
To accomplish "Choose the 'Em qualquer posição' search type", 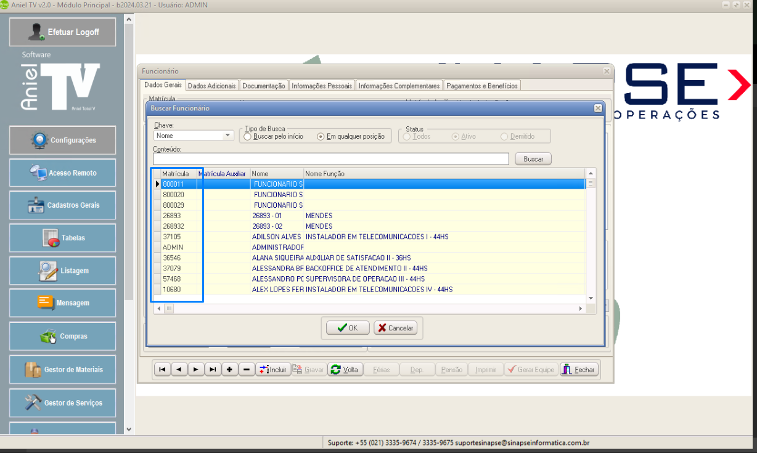I will click(x=321, y=137).
